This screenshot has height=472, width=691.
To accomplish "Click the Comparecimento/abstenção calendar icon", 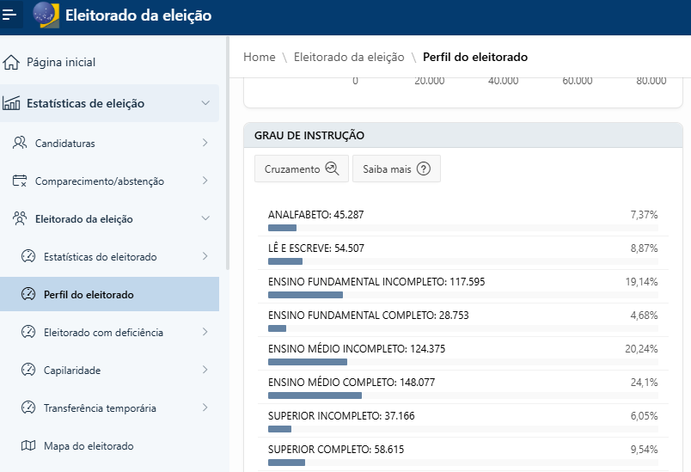I will coord(20,181).
